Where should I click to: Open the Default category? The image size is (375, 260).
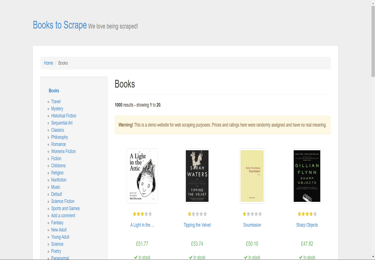click(x=57, y=194)
